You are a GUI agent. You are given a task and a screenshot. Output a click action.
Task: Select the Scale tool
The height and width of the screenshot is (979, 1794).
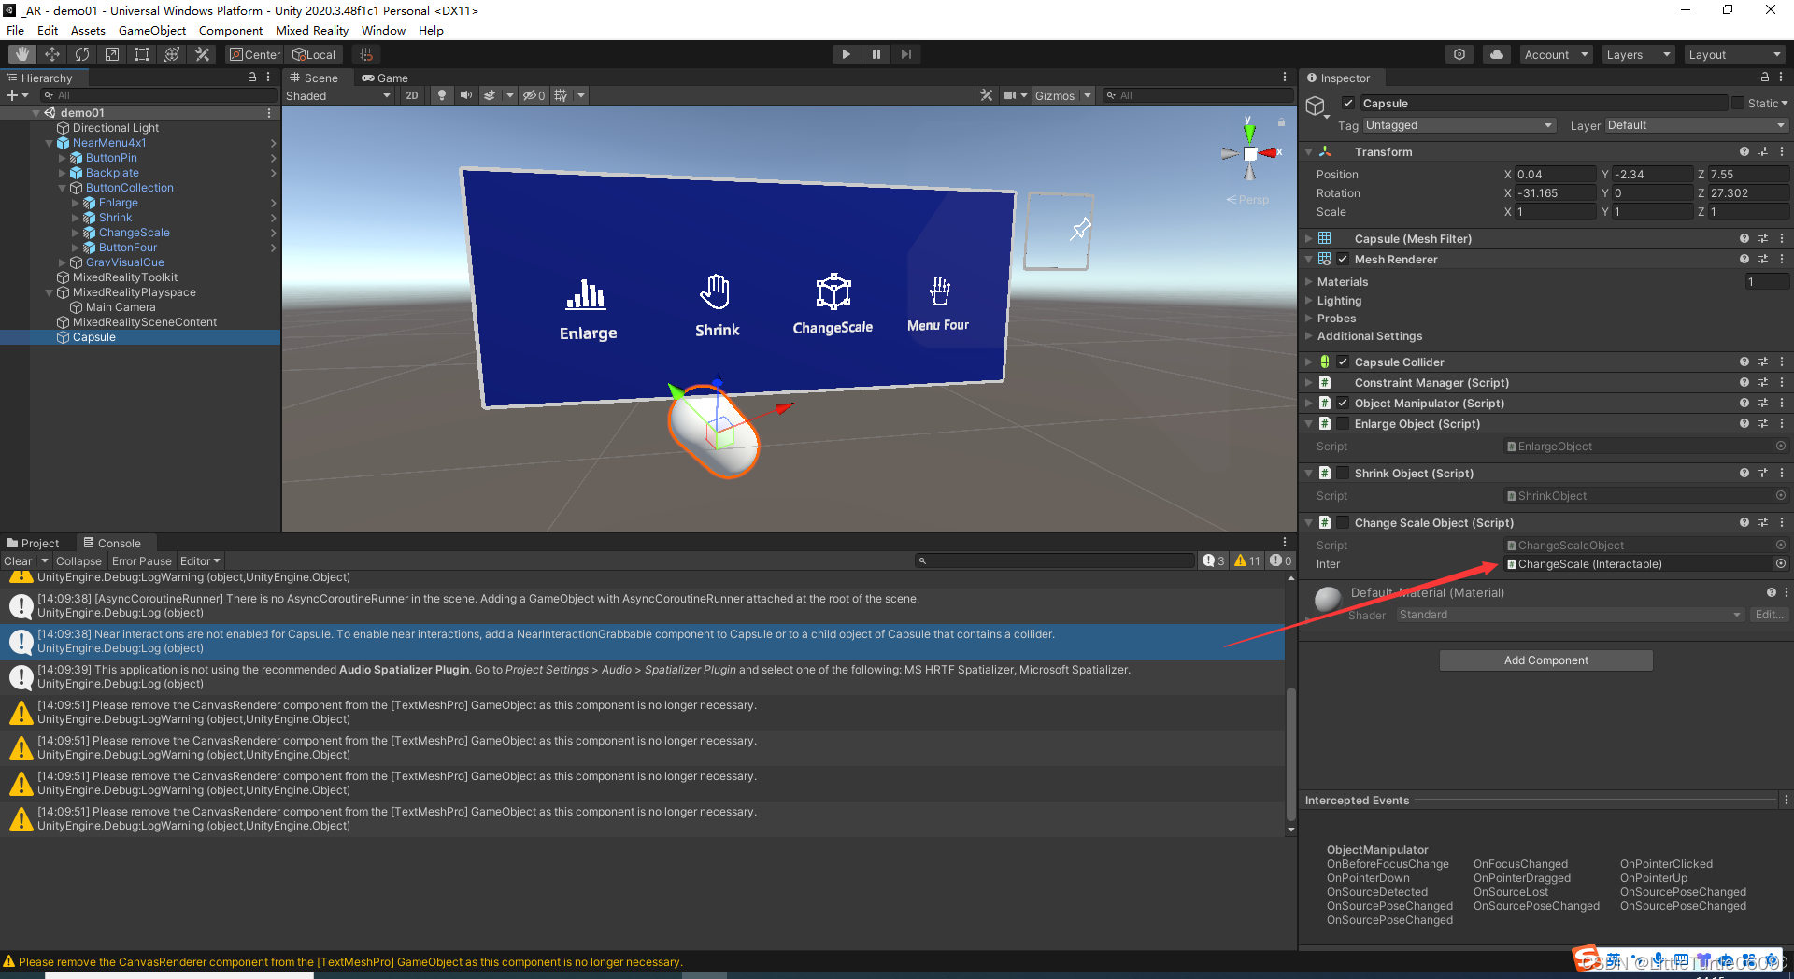(x=111, y=53)
